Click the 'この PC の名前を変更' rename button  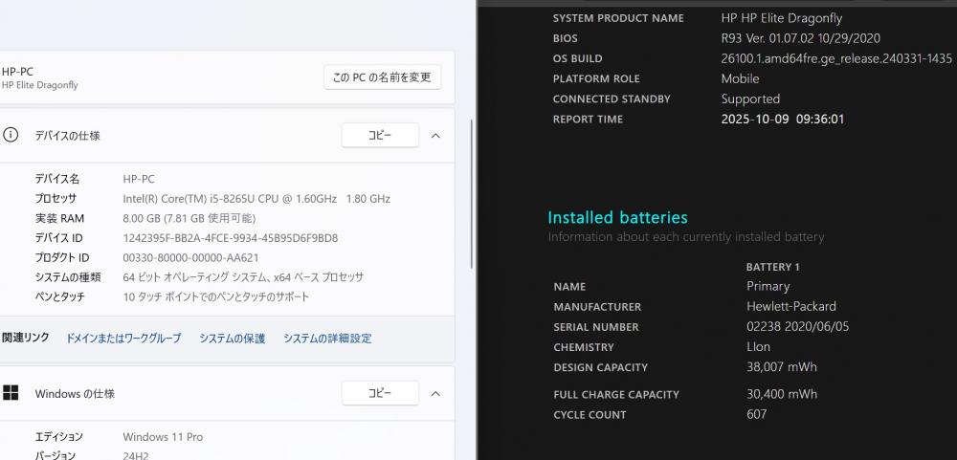coord(382,77)
